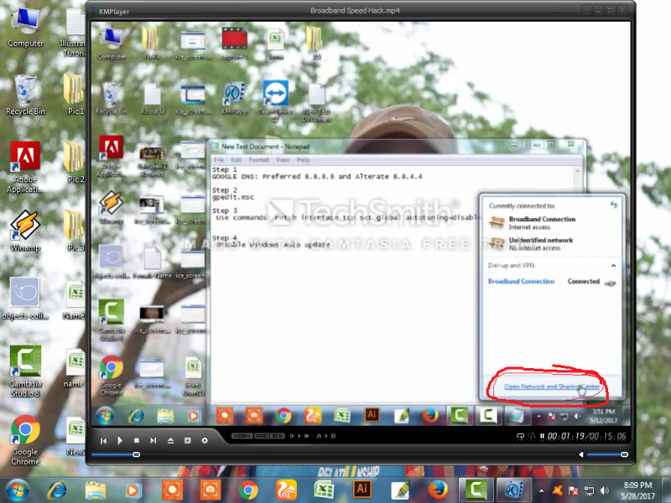Screen dimensions: 671x503
Task: Open the Windows Start menu orb
Action: tap(18, 490)
